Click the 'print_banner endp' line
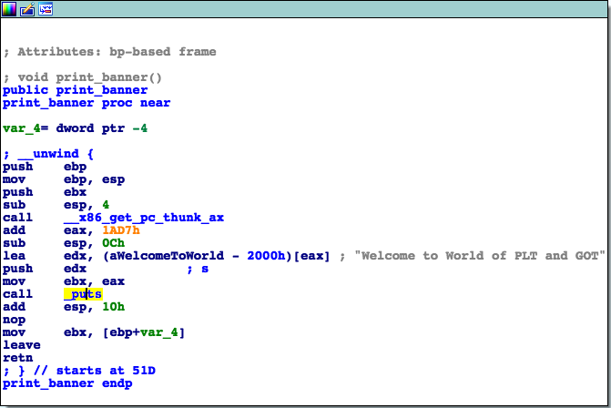This screenshot has height=408, width=611. click(x=67, y=383)
